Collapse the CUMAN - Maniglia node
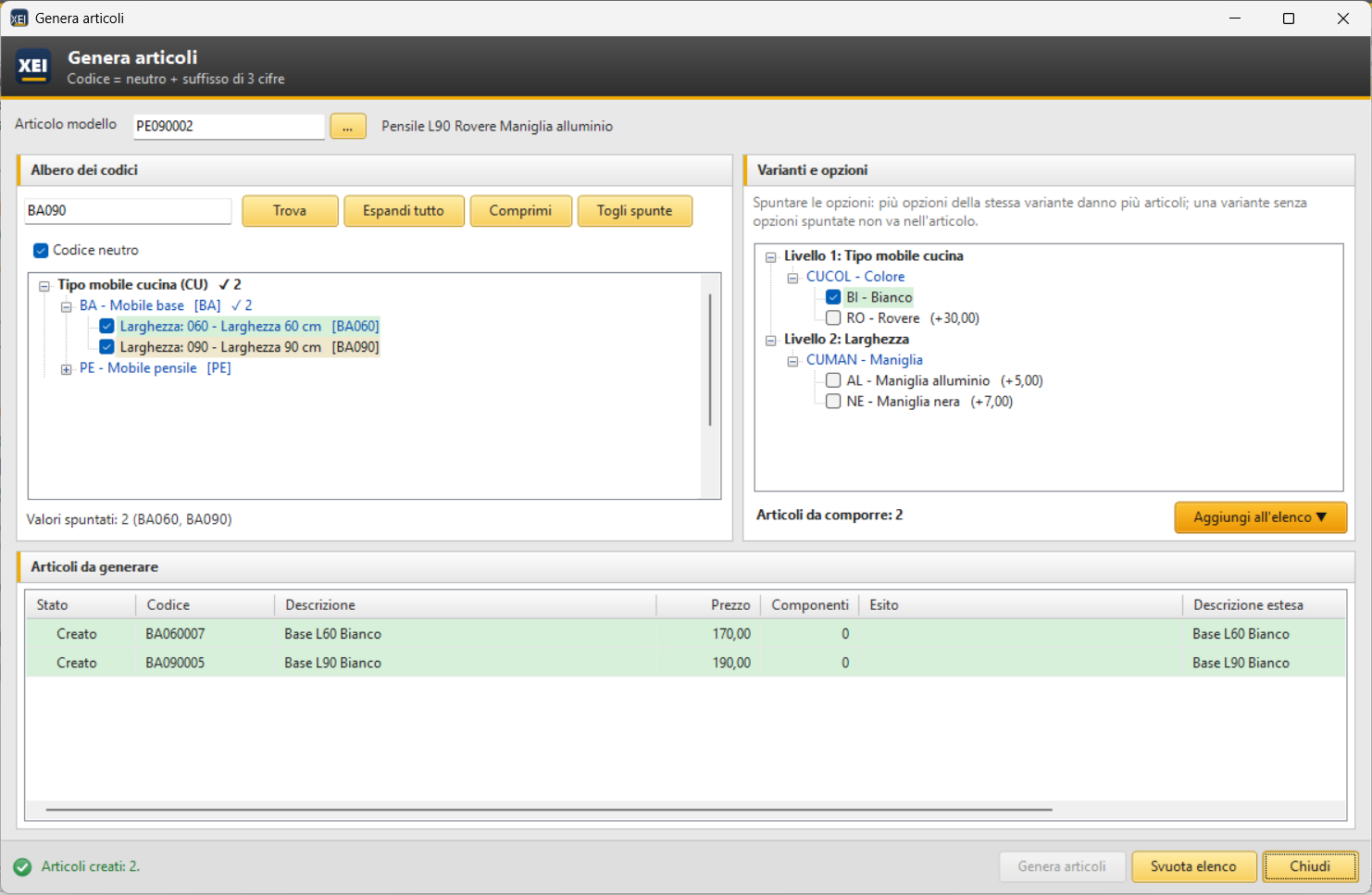The image size is (1372, 895). [792, 361]
